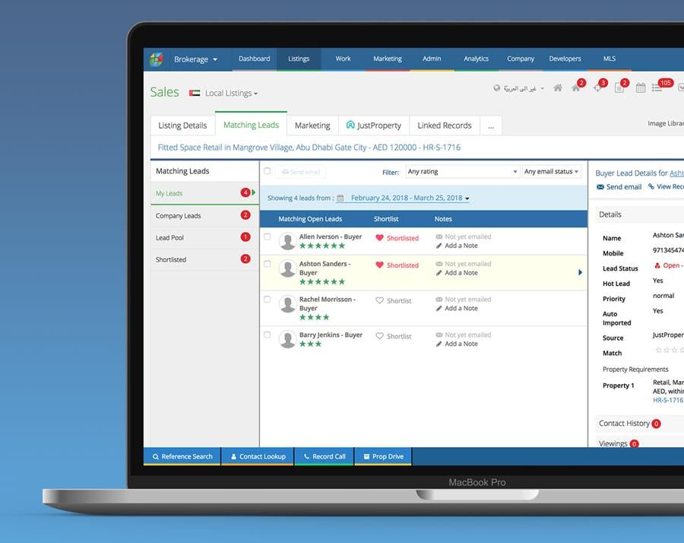
Task: Open document notifications with badge 2
Action: [619, 88]
